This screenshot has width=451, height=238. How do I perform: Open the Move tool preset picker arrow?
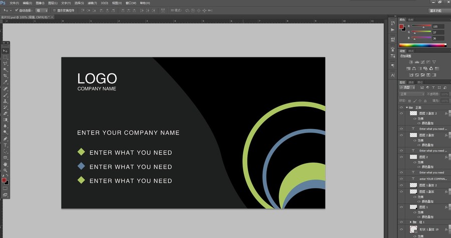pyautogui.click(x=11, y=10)
